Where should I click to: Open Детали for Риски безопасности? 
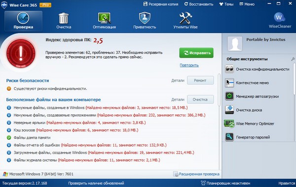[x=178, y=80]
